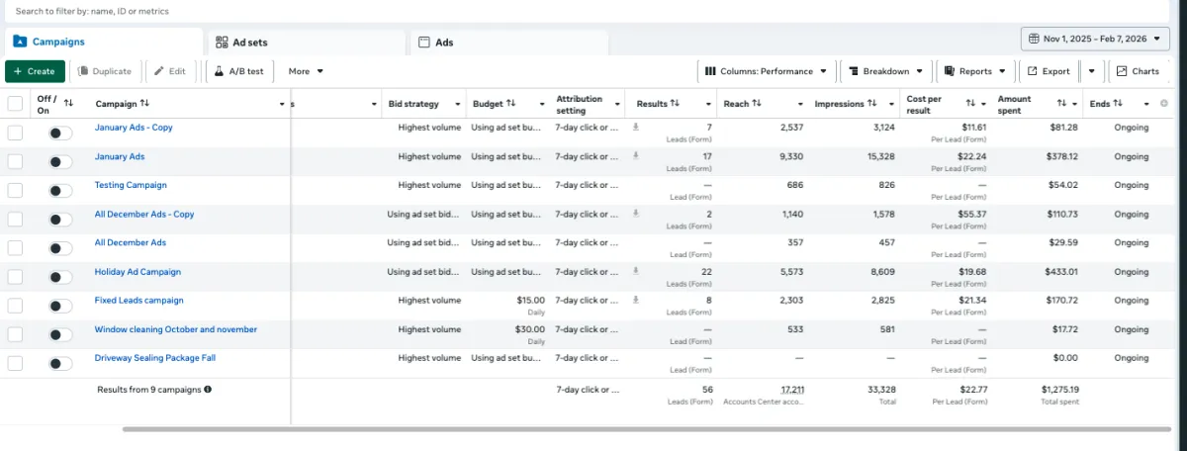The width and height of the screenshot is (1187, 451).
Task: Click the Export icon button
Action: tap(1033, 71)
